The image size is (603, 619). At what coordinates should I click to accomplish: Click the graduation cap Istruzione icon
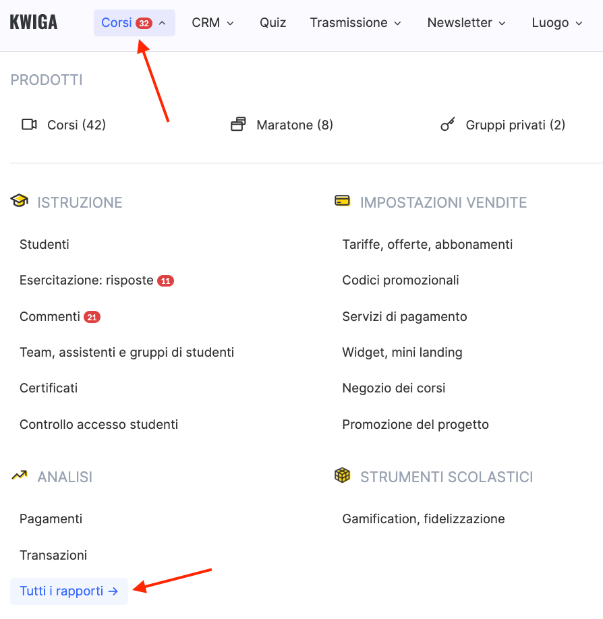[x=20, y=201]
